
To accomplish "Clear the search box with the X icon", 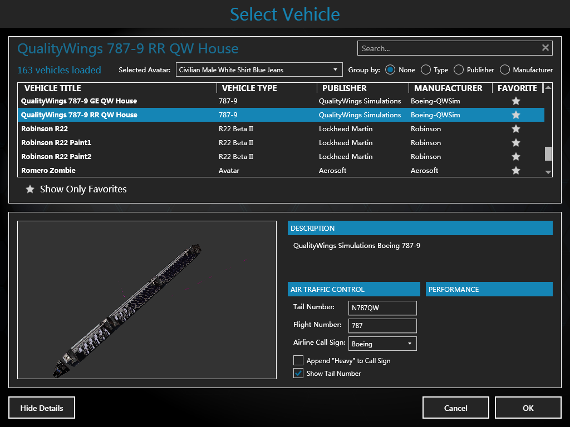I will 546,48.
